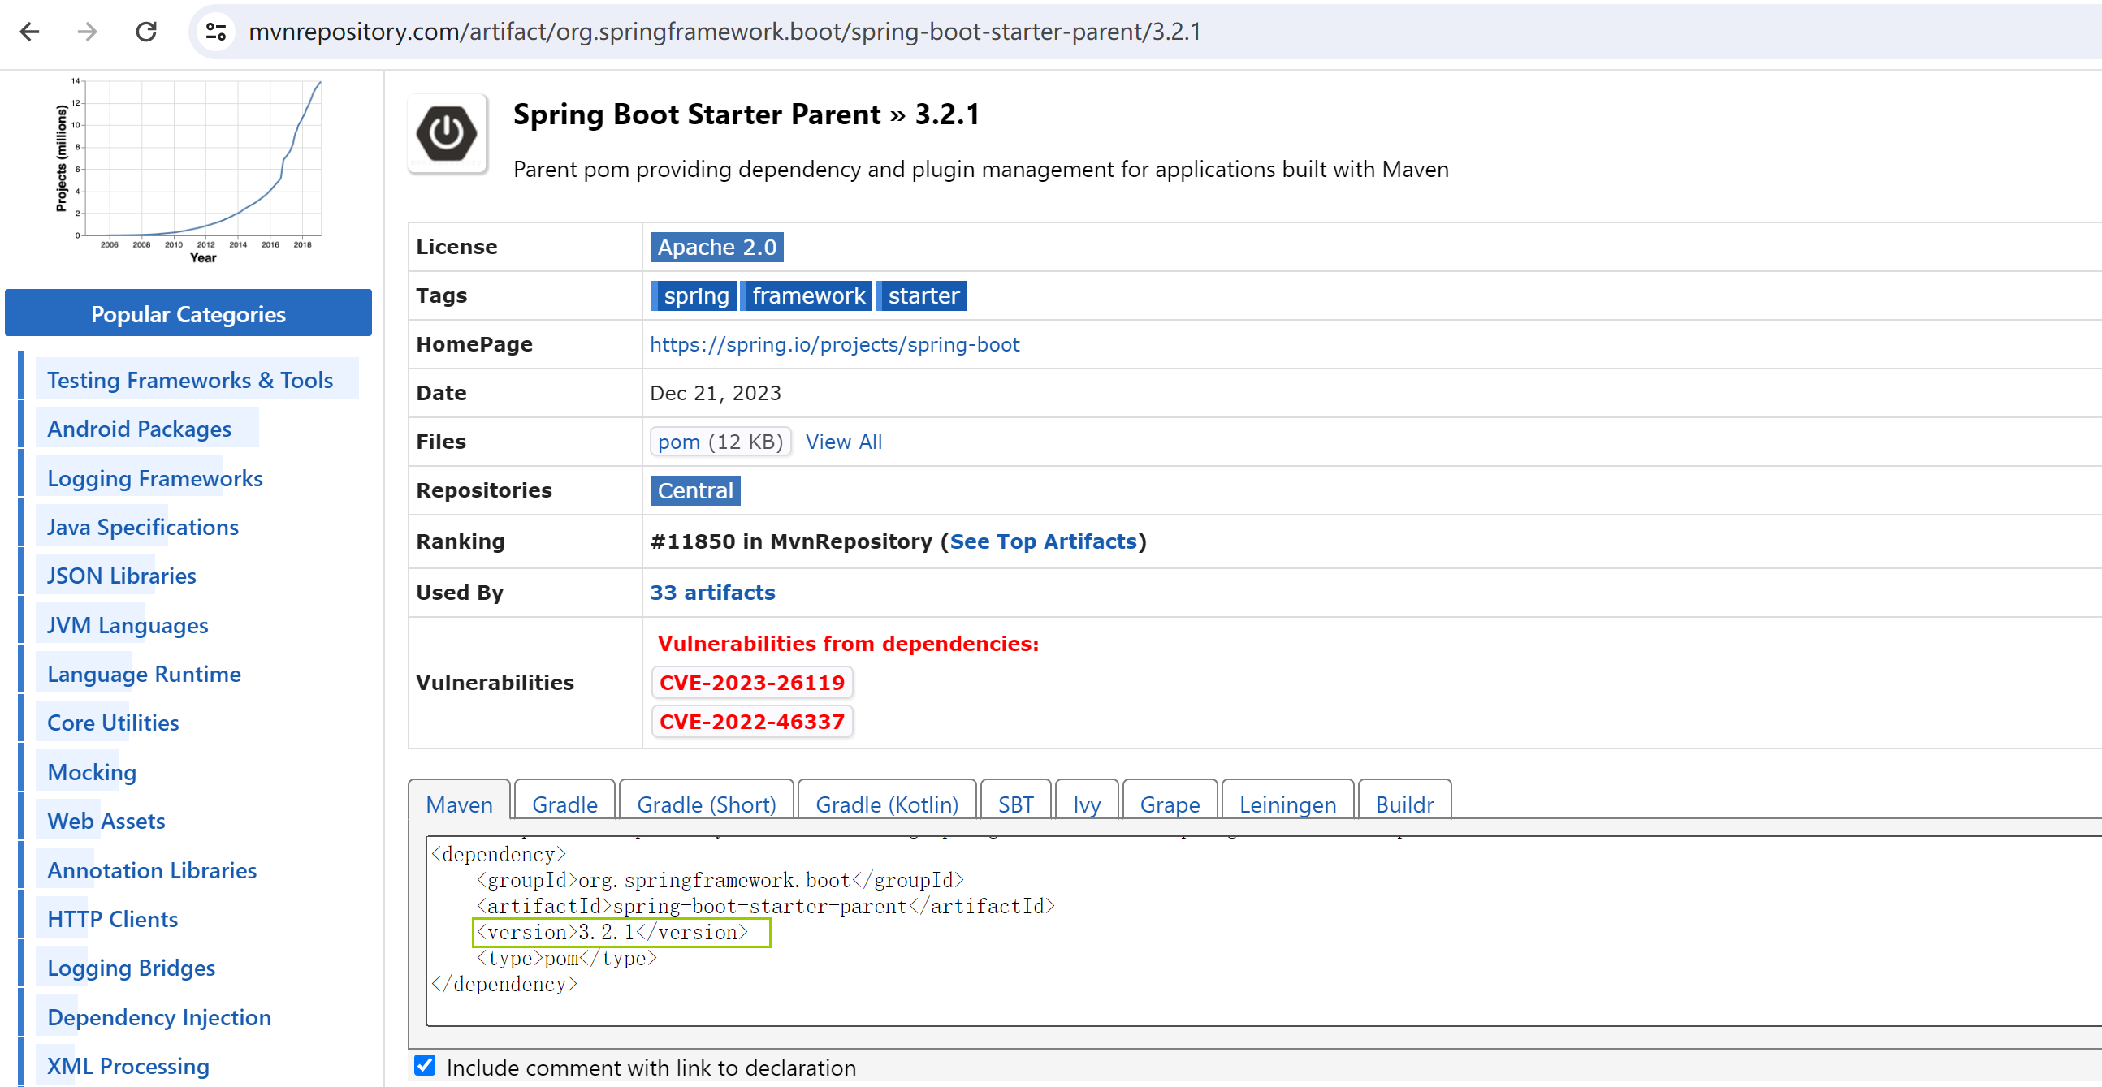Click the spring tag
Screen dimensions: 2102x1087
point(694,295)
